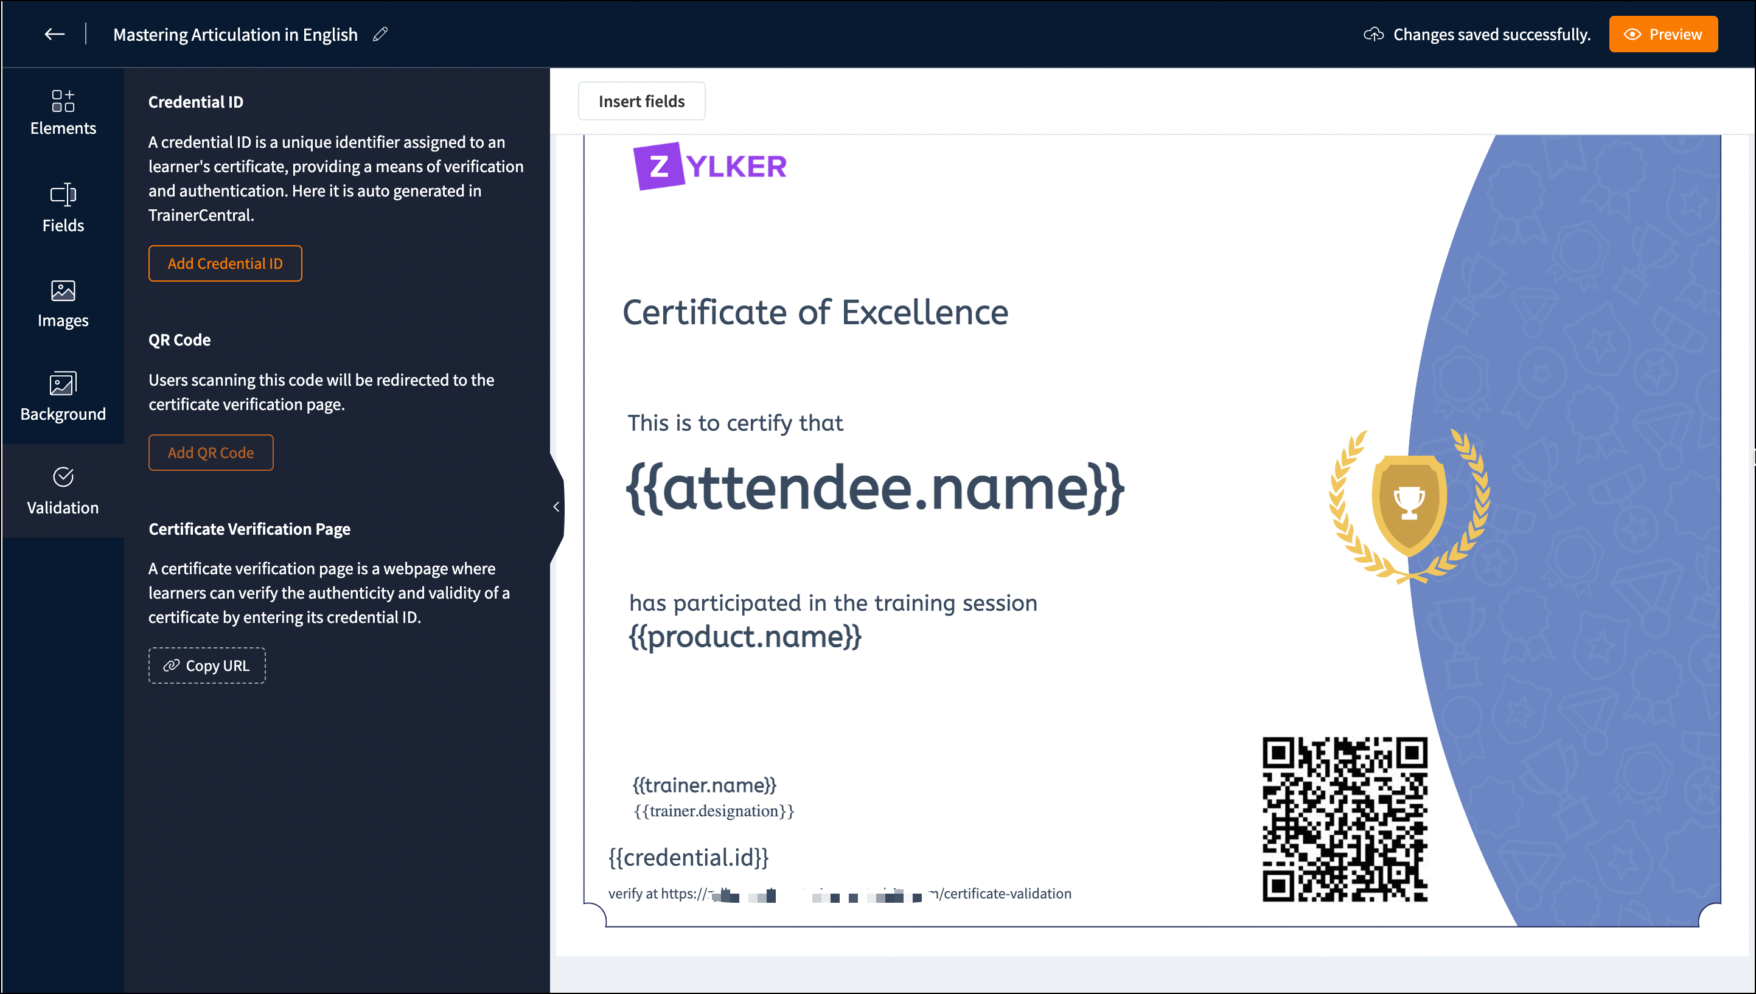Select the {{credential.id}} placeholder text
The image size is (1756, 994).
pos(688,858)
